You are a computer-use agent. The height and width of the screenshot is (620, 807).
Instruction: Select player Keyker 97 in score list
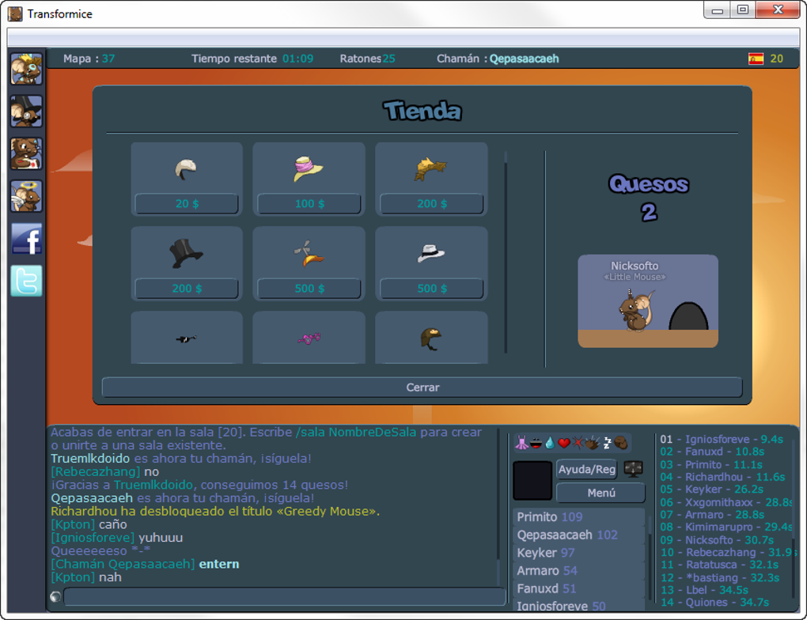click(578, 553)
